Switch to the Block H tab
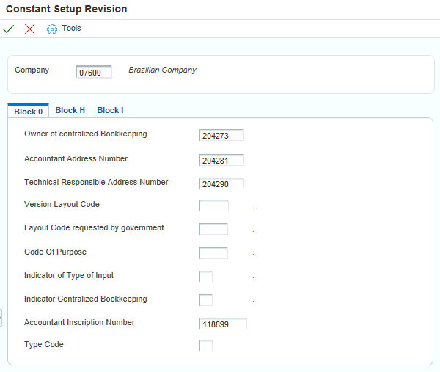440x372 pixels. [70, 110]
